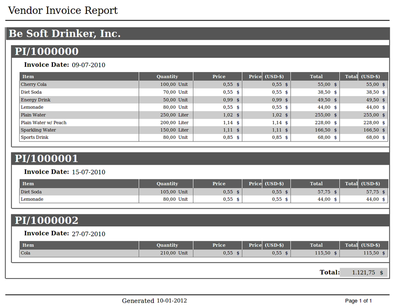Screen dimensions: 401x307
Task: Select the invoice date 15-07-2010
Action: point(88,172)
